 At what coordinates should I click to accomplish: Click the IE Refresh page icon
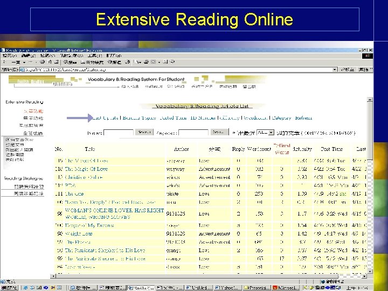click(x=50, y=62)
